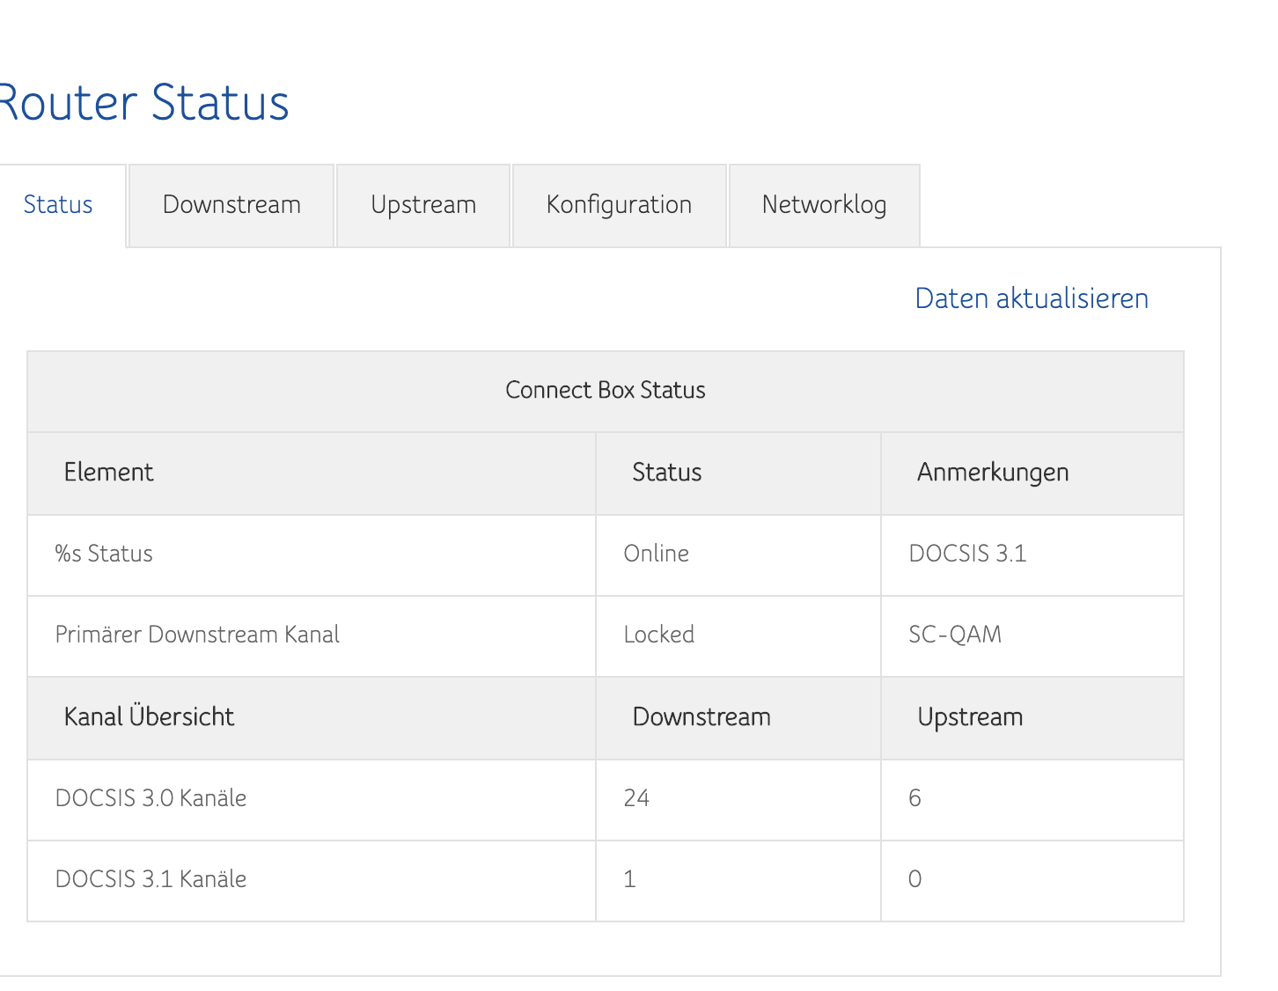Click the Kanal Übersicht section header

150,717
